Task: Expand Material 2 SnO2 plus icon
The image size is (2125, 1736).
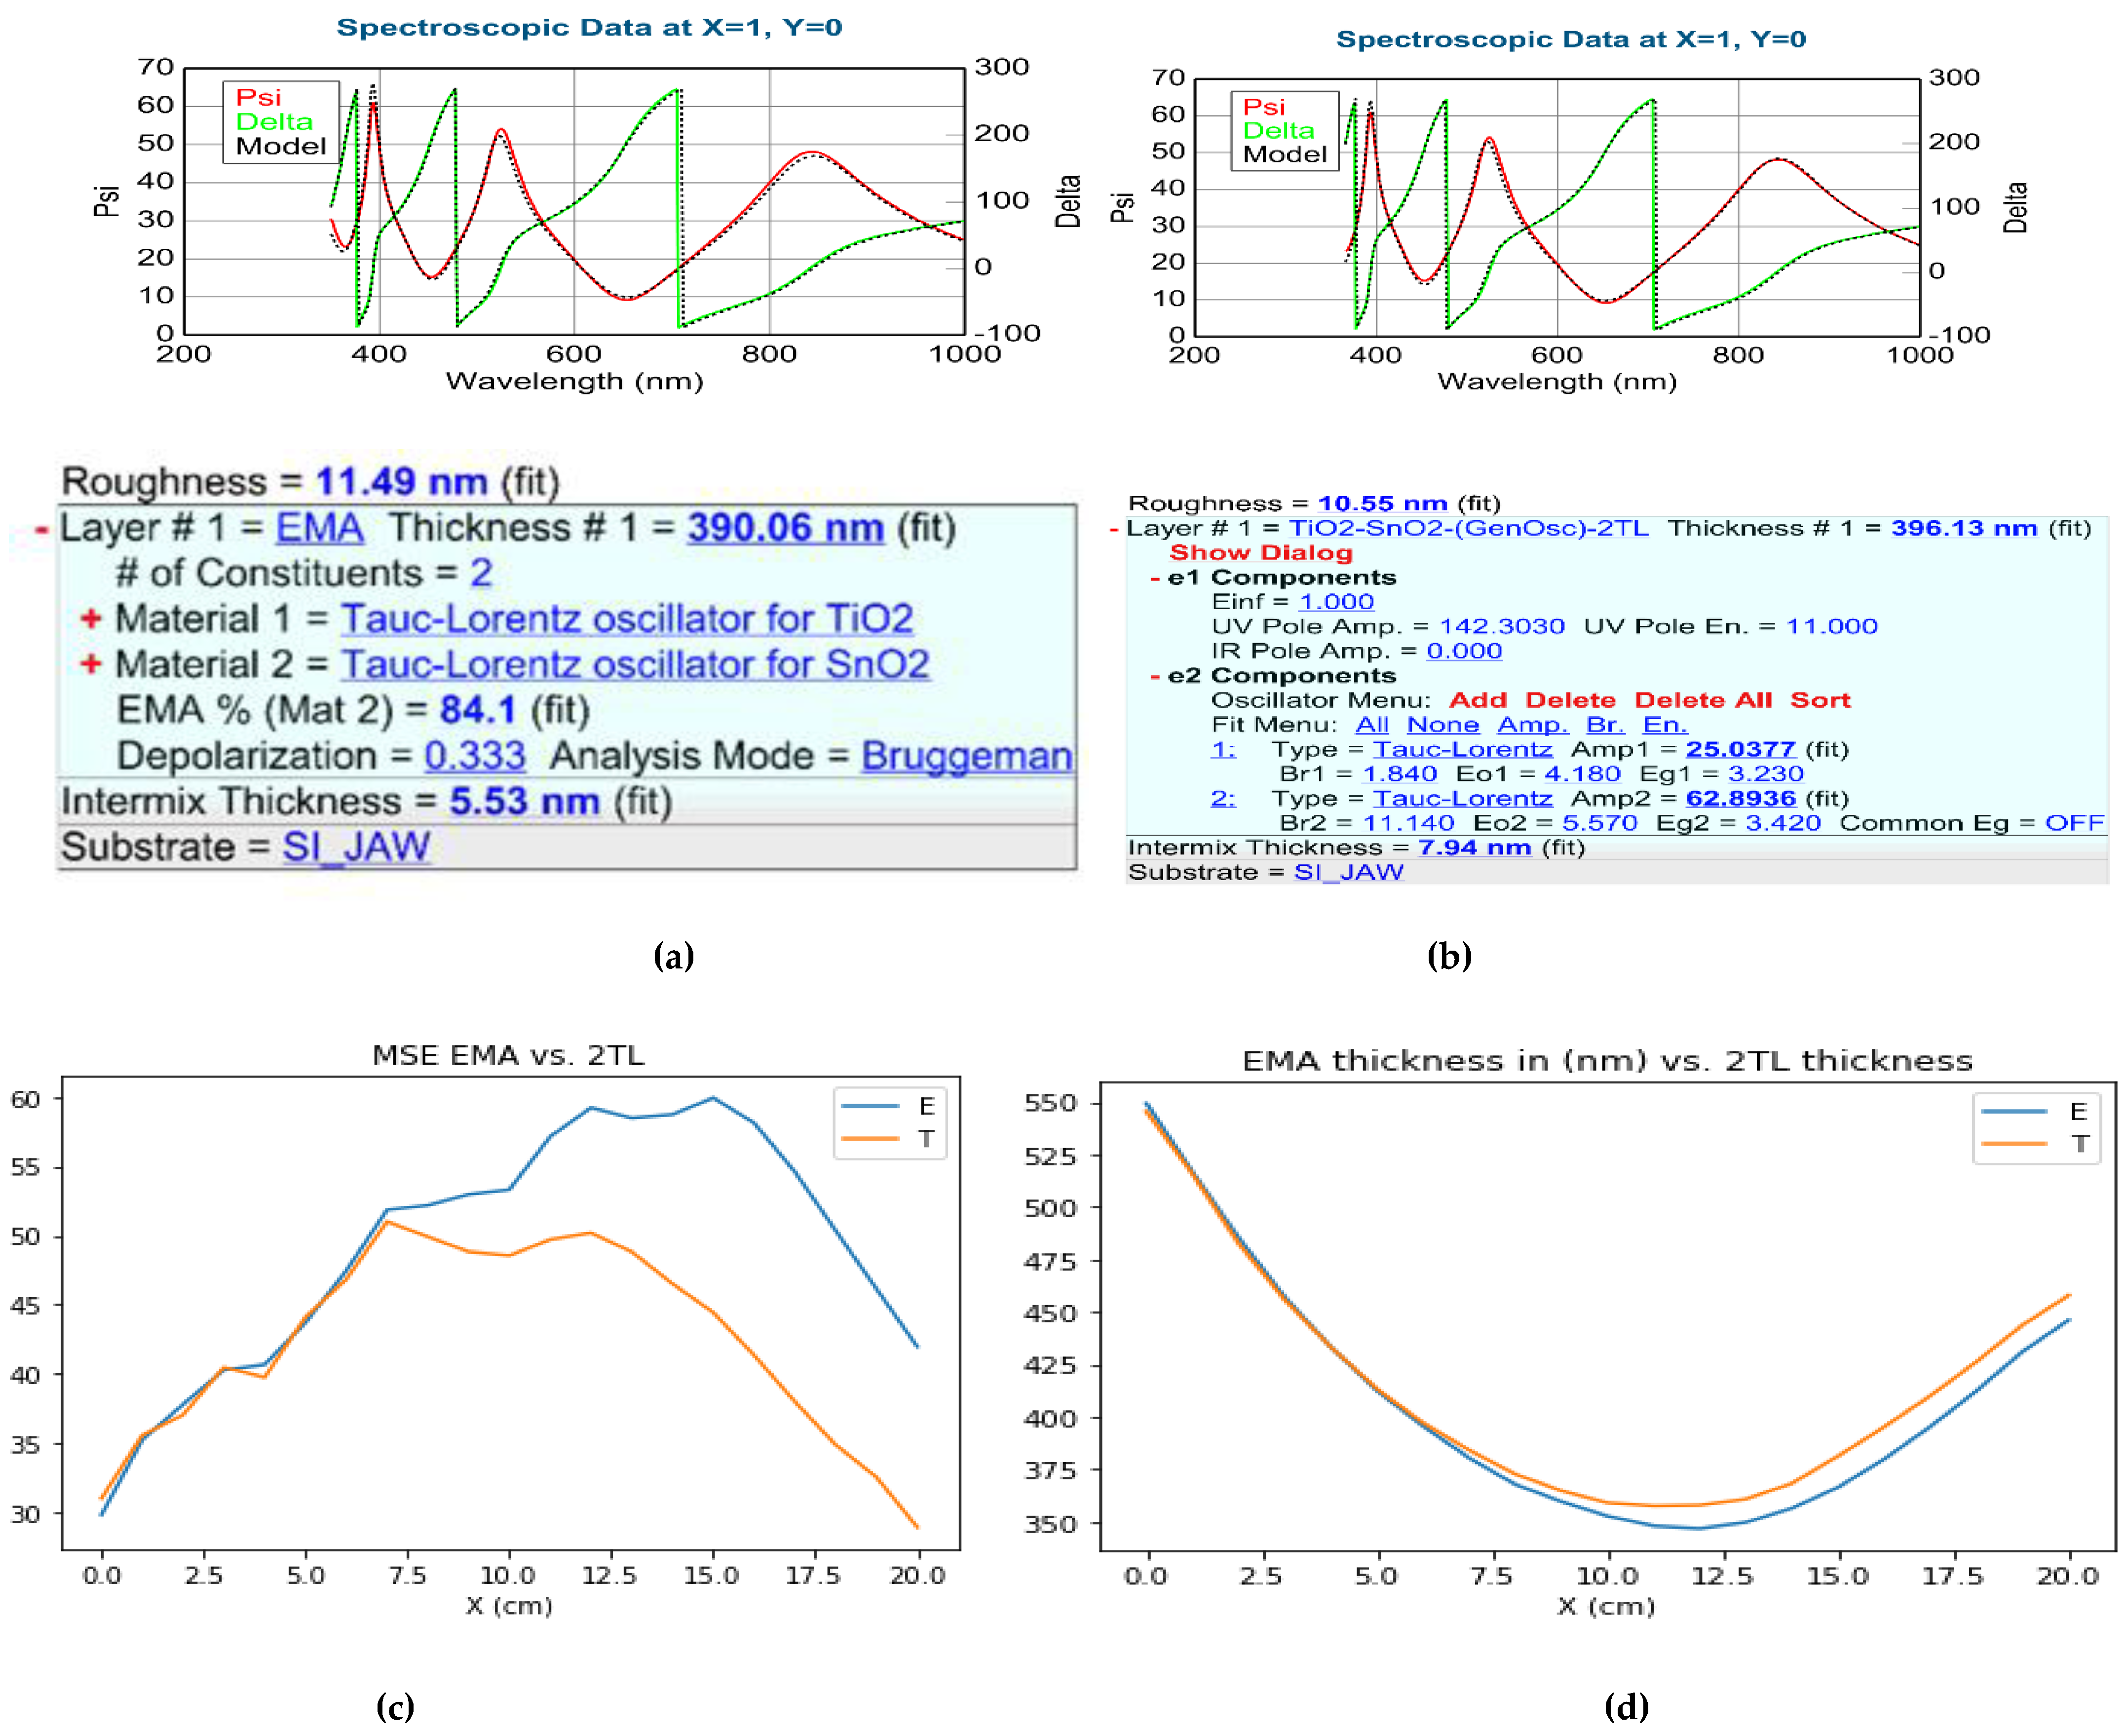Action: pyautogui.click(x=91, y=664)
